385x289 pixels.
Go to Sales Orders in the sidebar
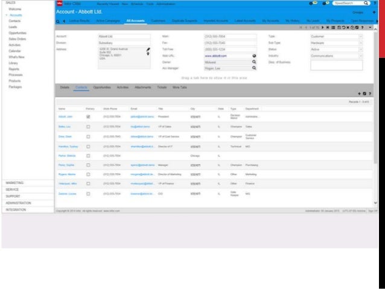click(x=17, y=39)
